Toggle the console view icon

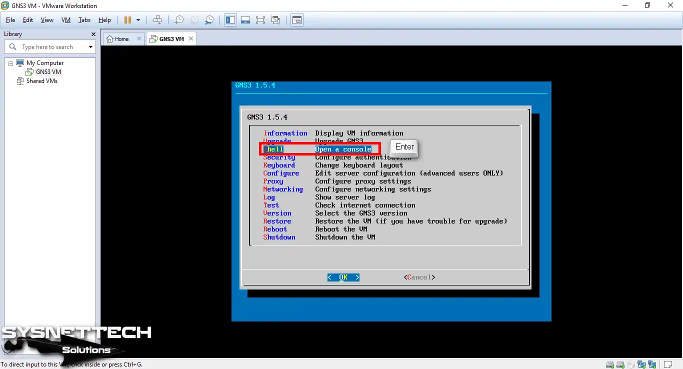tap(297, 20)
